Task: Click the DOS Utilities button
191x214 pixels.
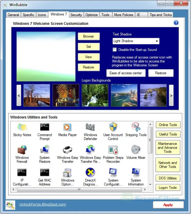Action: pos(168,178)
